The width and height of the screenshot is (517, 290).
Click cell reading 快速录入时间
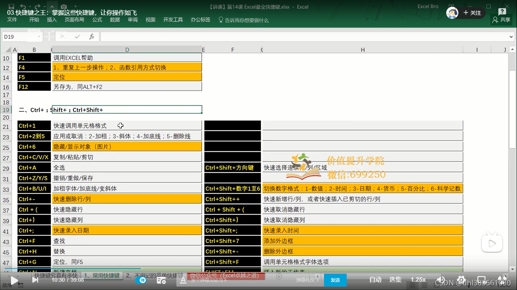[x=363, y=230]
